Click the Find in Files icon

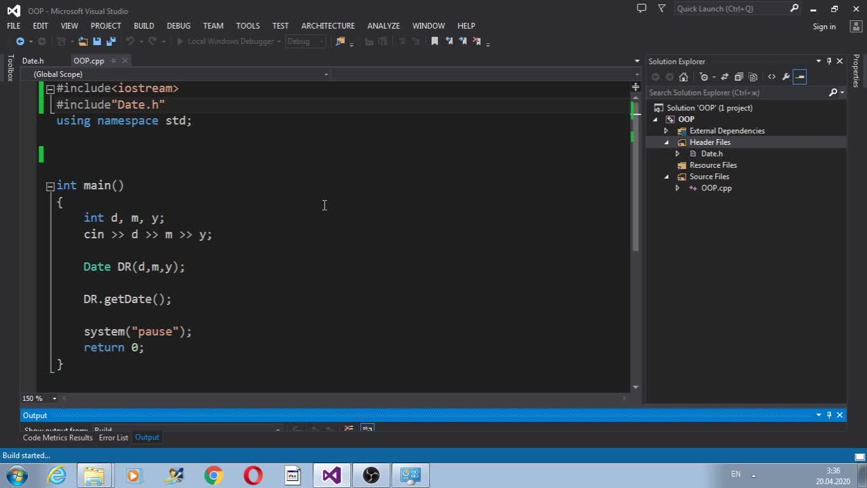pyautogui.click(x=340, y=41)
